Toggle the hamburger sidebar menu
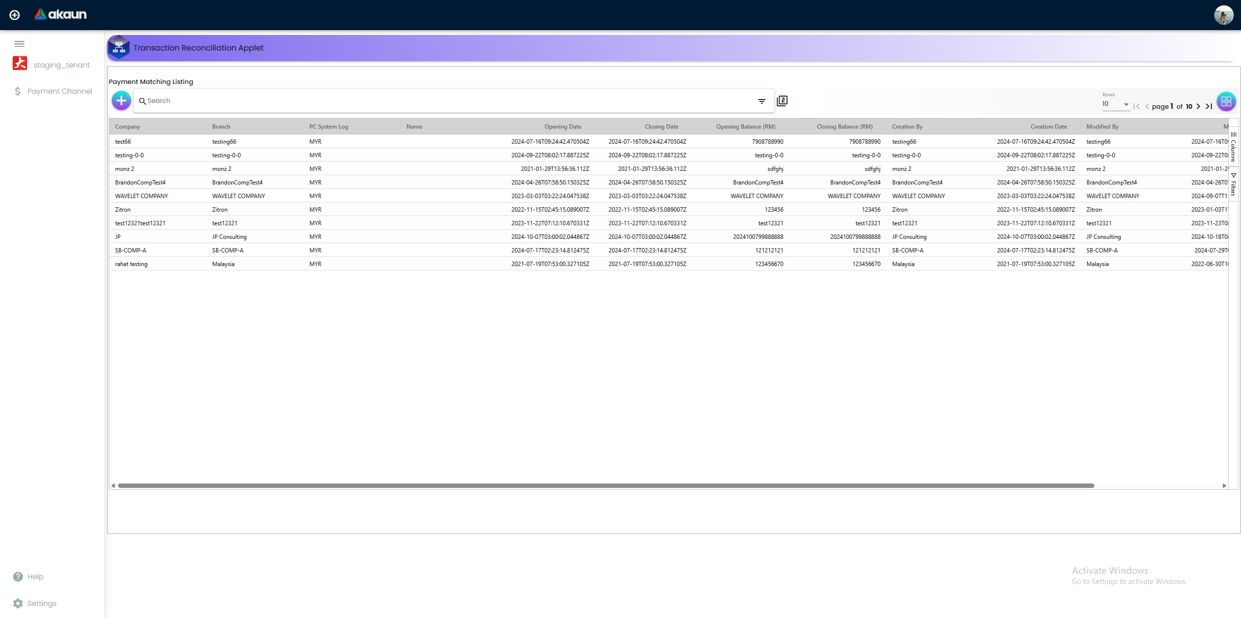This screenshot has height=618, width=1241. coord(19,44)
